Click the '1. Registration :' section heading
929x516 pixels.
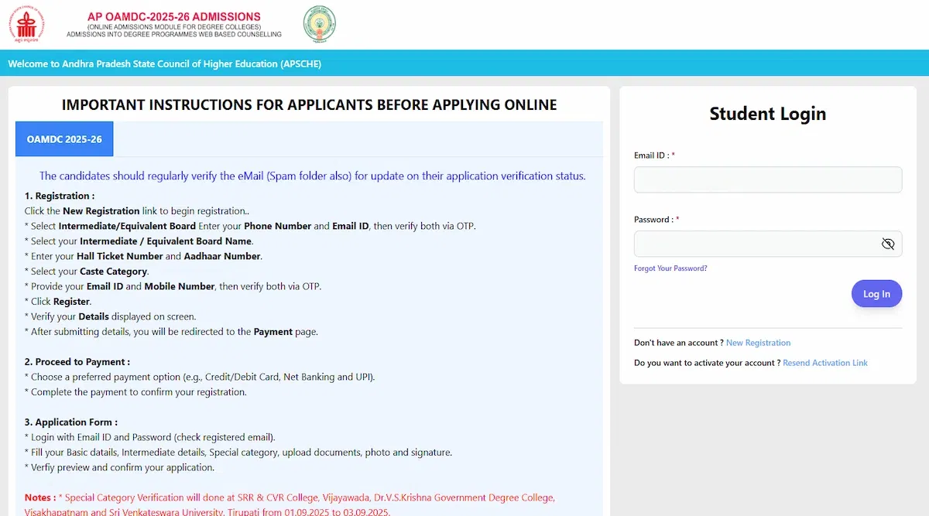coord(60,196)
